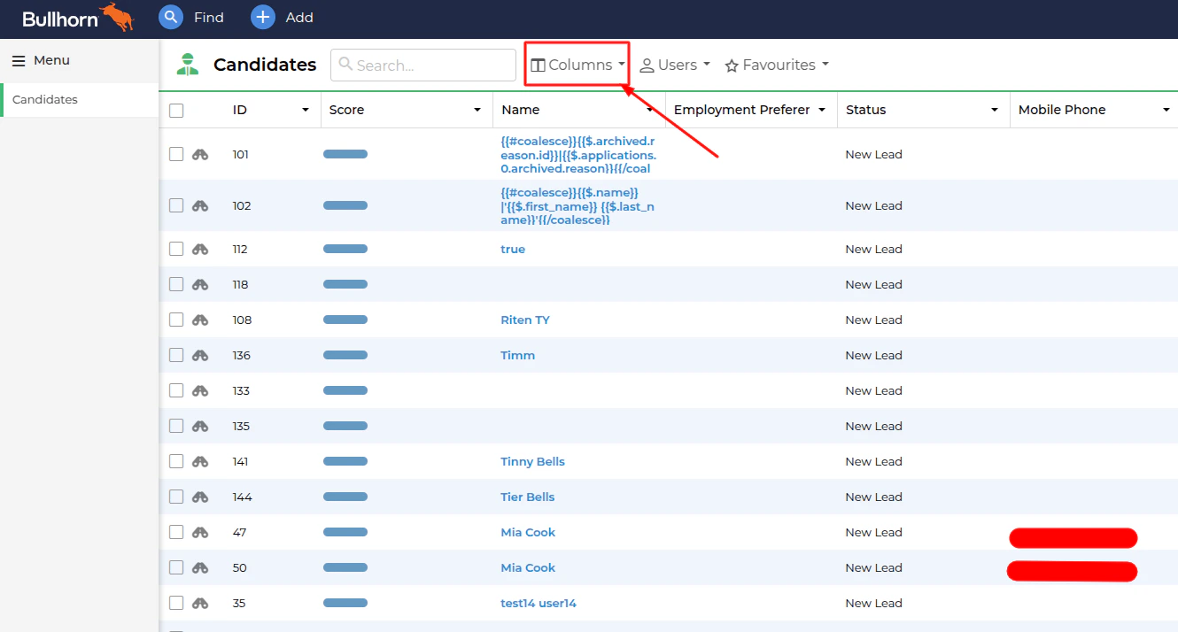Open candidate Riten TY
This screenshot has width=1178, height=632.
525,320
